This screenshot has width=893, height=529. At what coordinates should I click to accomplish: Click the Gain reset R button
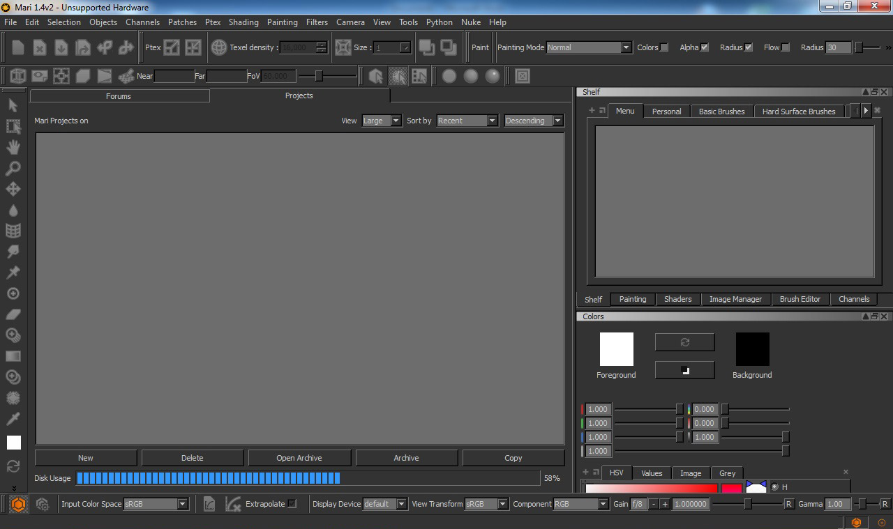[789, 504]
